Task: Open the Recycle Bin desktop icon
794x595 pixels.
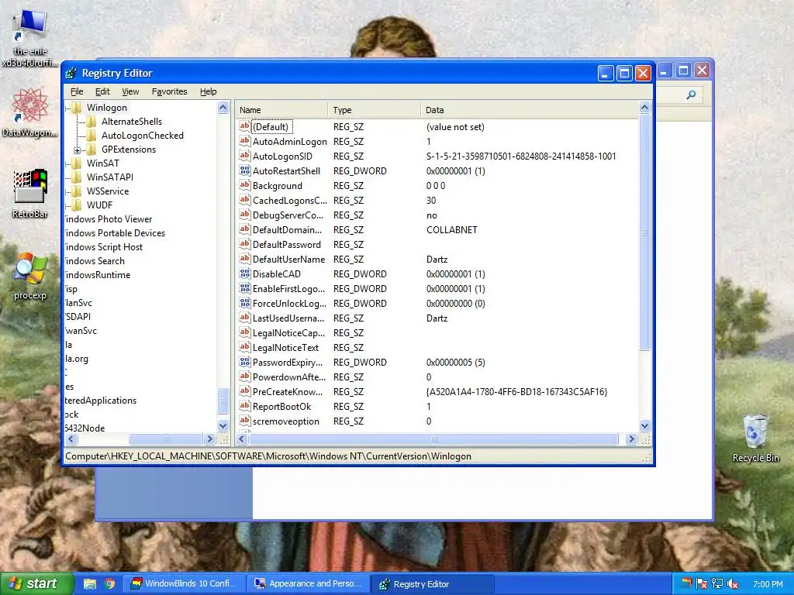Action: 755,439
